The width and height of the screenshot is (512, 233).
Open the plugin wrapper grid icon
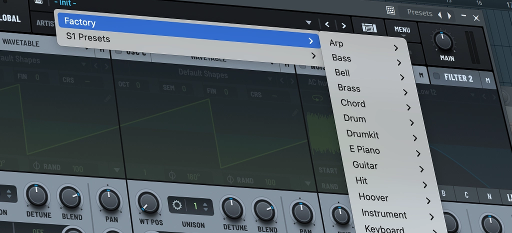point(390,10)
